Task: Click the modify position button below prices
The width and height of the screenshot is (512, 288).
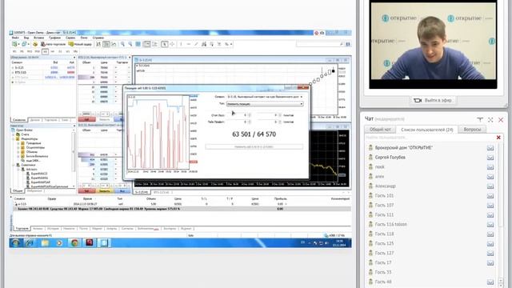Action: (254, 147)
